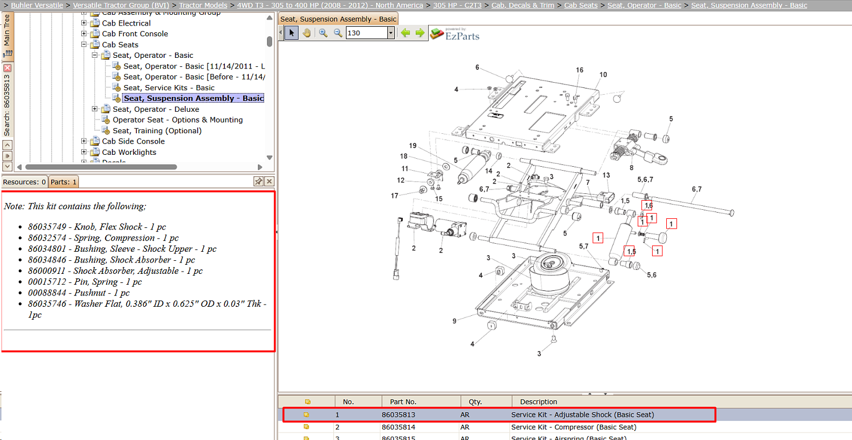
Task: Click the Cab Worklights folder icon
Action: pos(95,153)
